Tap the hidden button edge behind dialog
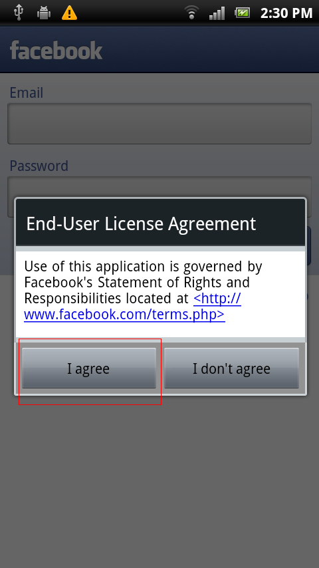 (x=309, y=245)
